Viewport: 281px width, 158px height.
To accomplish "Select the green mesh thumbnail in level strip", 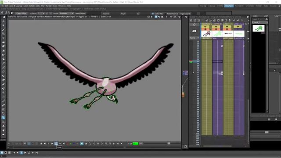I will coord(259,28).
